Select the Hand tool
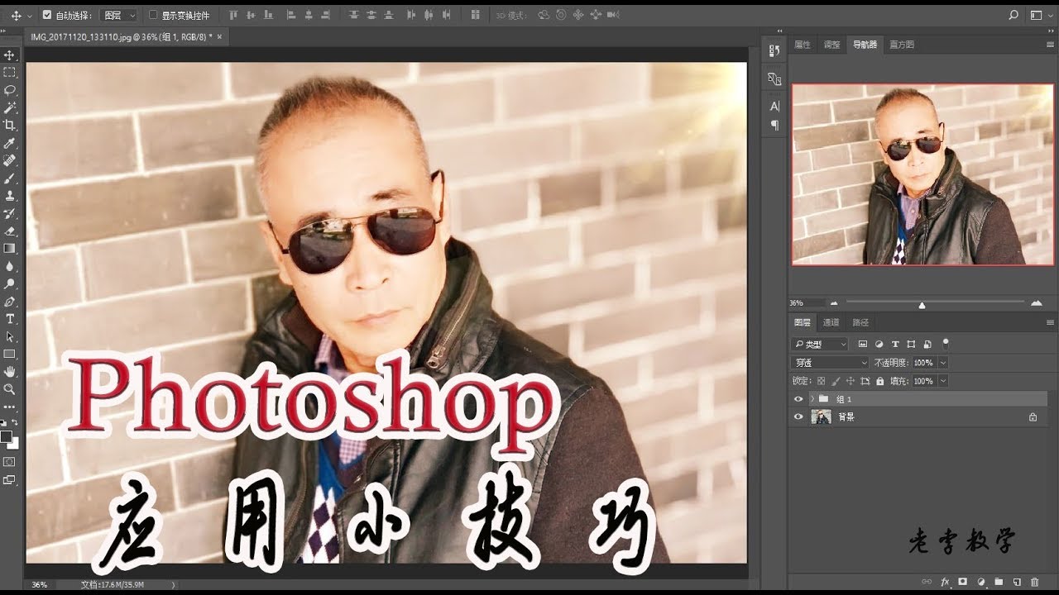 [x=10, y=372]
